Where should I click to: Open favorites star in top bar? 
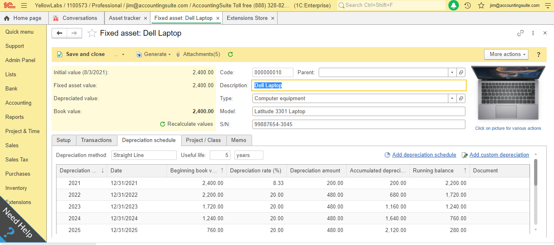(x=481, y=6)
